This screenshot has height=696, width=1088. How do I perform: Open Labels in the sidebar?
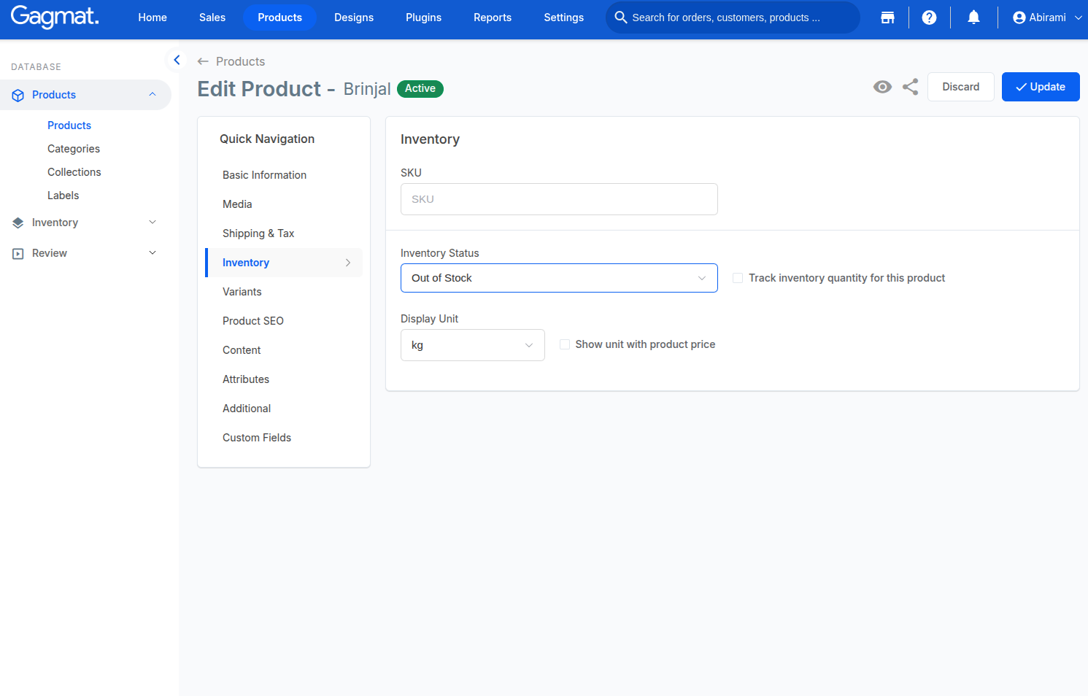point(63,196)
